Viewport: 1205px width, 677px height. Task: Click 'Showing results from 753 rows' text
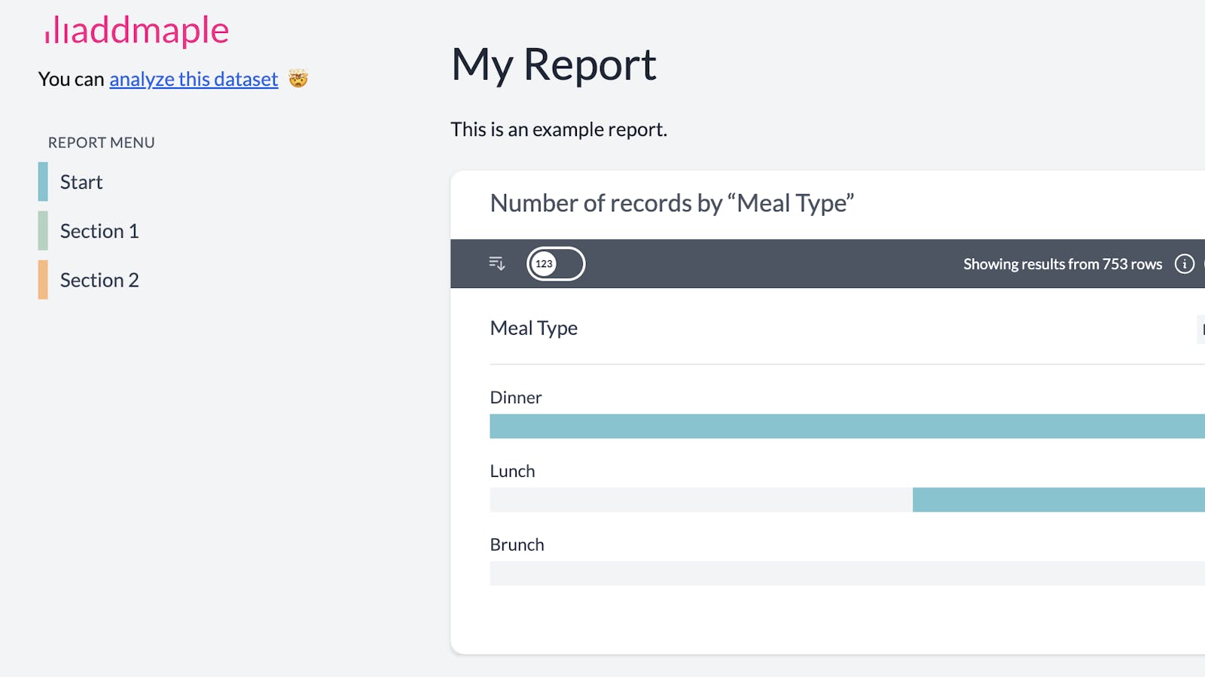click(x=1062, y=264)
